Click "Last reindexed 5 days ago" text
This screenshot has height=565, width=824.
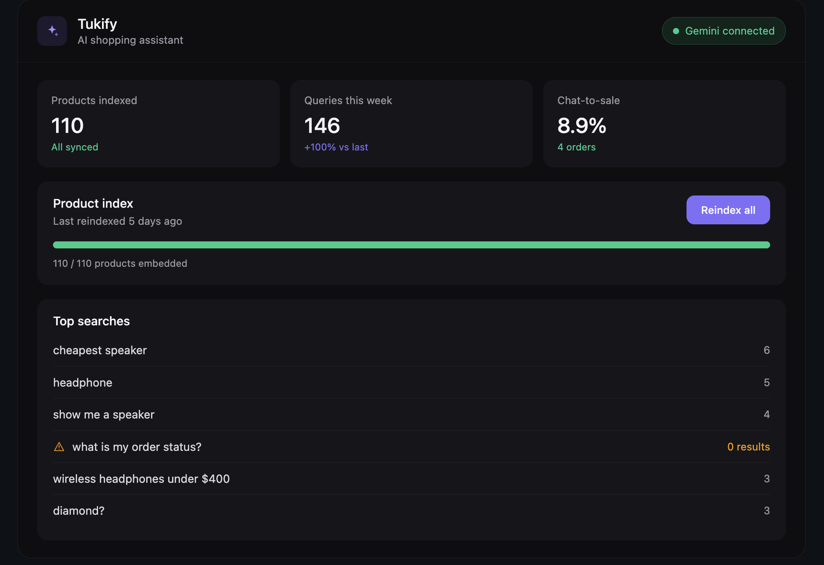pos(117,221)
